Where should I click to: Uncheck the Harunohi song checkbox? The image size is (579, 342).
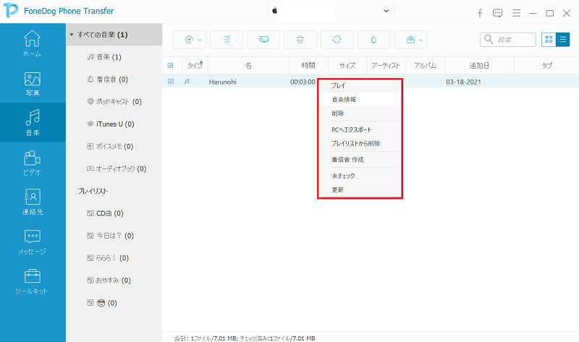pyautogui.click(x=171, y=82)
